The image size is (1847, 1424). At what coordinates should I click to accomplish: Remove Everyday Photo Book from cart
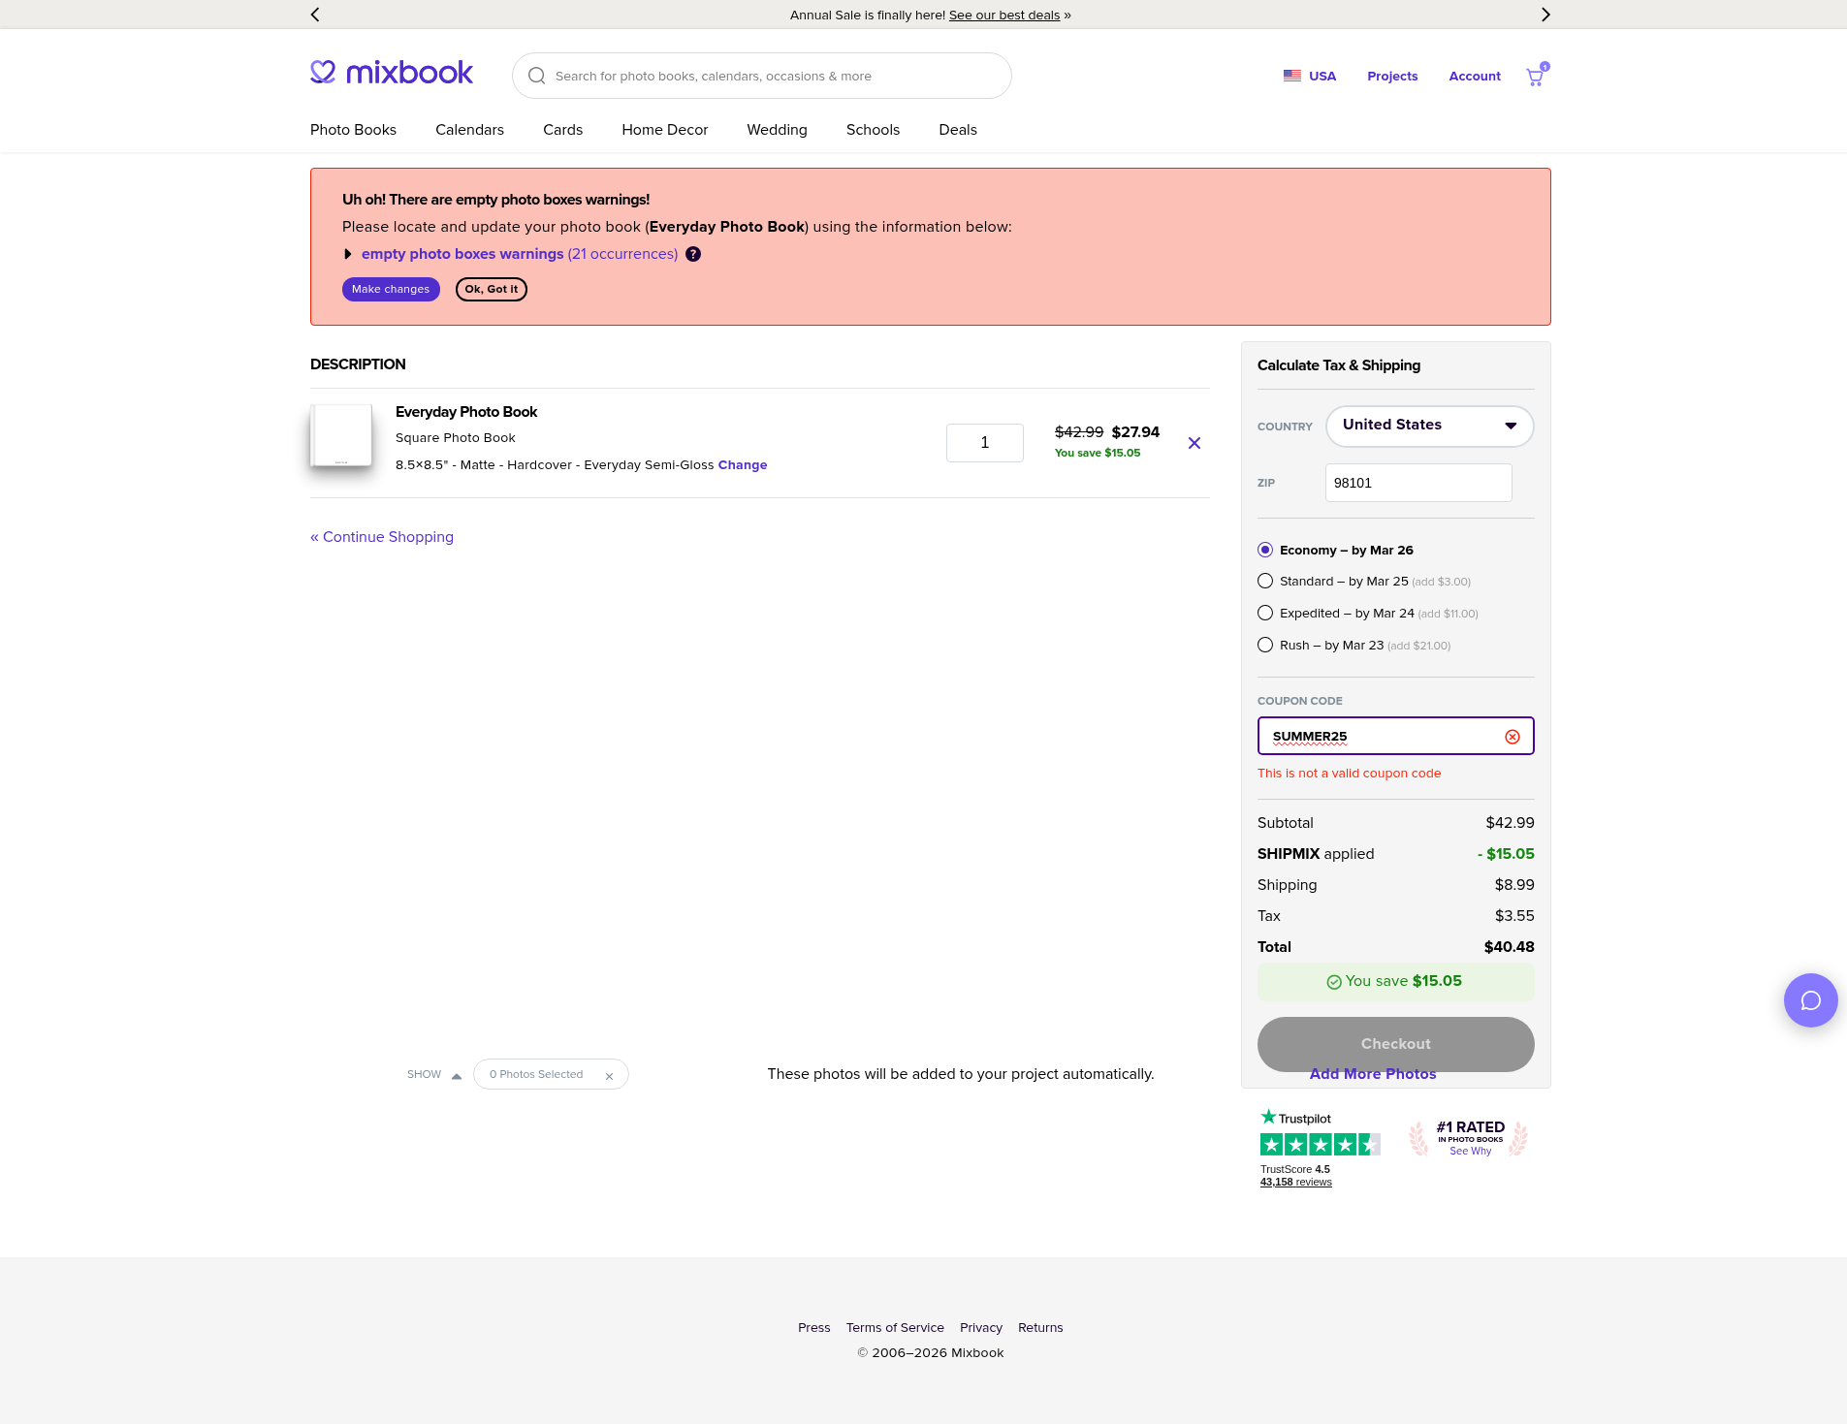coord(1194,443)
